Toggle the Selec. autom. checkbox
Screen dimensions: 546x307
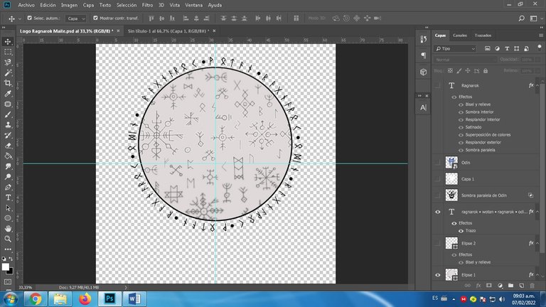click(x=30, y=18)
